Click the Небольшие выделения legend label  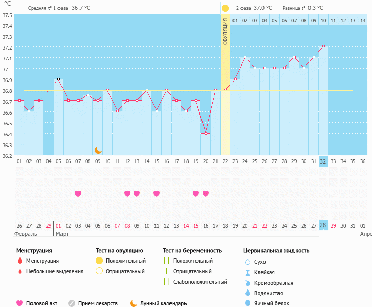tap(55, 271)
